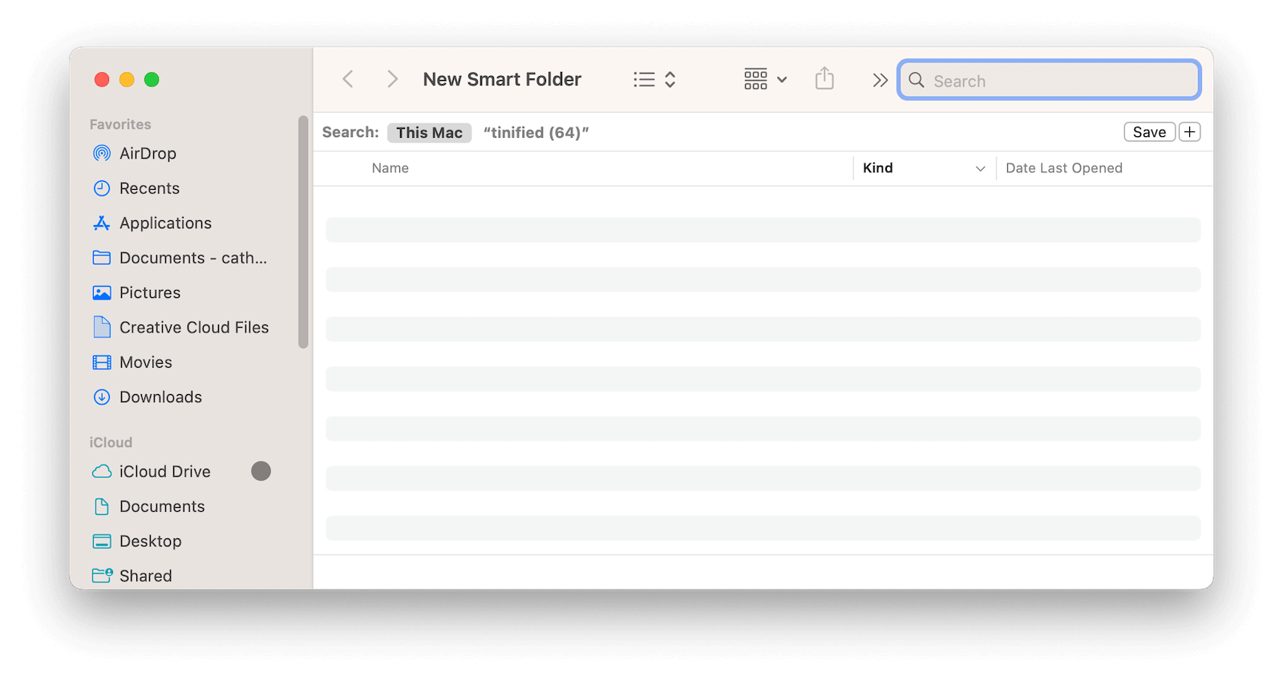Add a search criterion with plus
The width and height of the screenshot is (1283, 681).
click(1190, 132)
